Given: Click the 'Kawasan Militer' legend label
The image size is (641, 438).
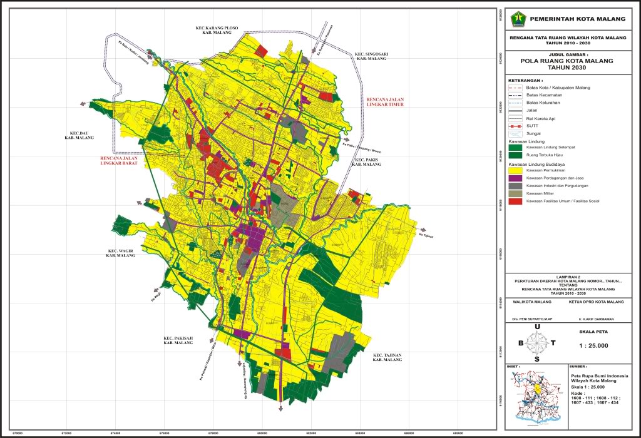Looking at the screenshot, I should click(541, 193).
